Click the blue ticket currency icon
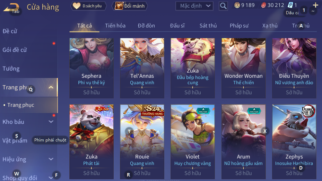 point(290,5)
